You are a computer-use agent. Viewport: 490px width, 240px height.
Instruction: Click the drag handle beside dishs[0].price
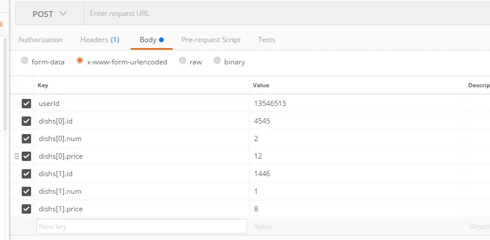pos(17,156)
